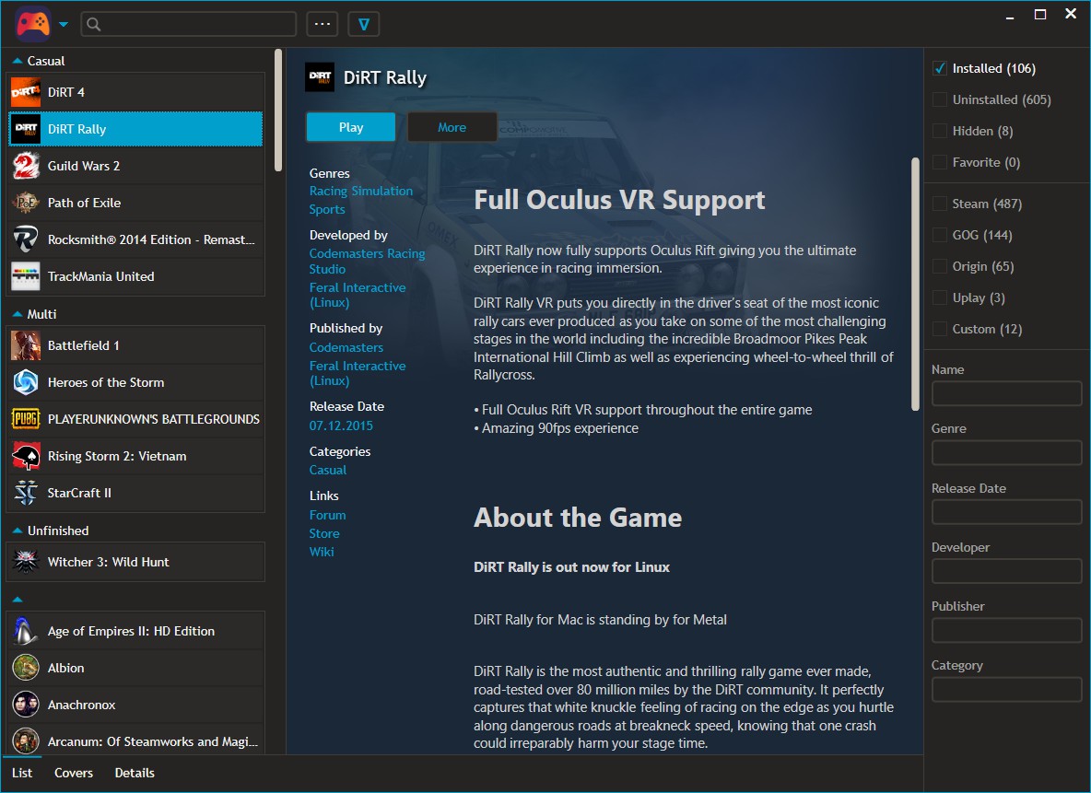The width and height of the screenshot is (1091, 793).
Task: Click the Rising Storm 2: Vietnam icon
Action: tap(26, 456)
